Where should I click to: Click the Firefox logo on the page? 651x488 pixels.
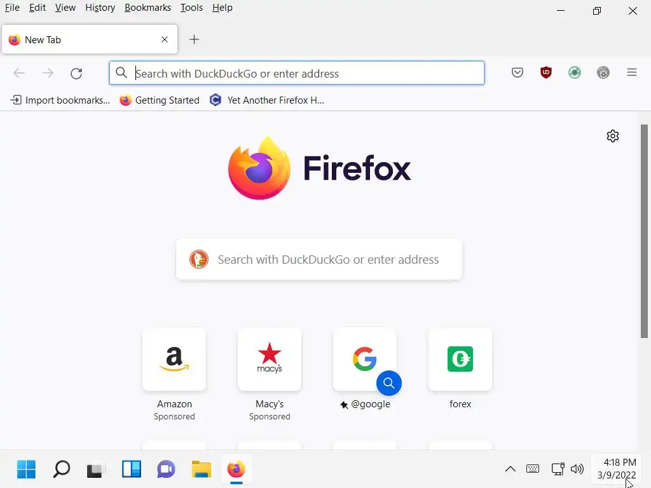(259, 168)
